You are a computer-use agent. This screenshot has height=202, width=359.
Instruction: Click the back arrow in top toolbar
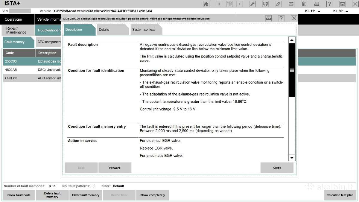(x=219, y=4)
